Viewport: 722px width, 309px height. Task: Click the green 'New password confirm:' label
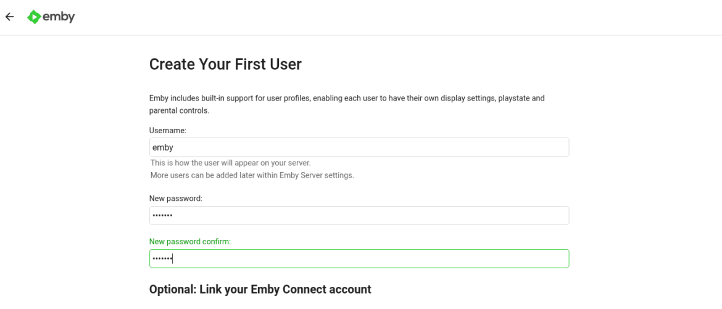(189, 242)
